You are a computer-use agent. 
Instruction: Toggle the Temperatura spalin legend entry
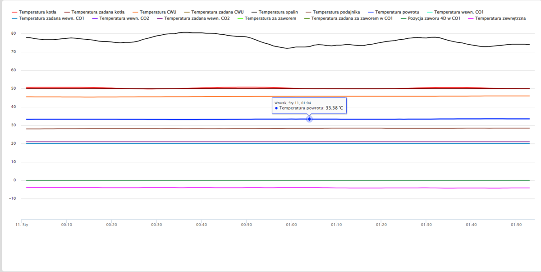point(277,11)
